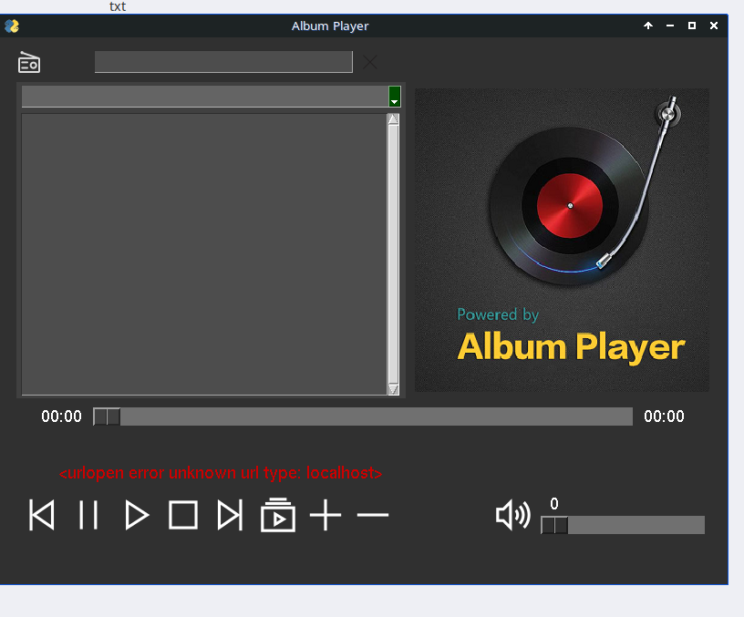Click the keep-above arrow in title bar
The height and width of the screenshot is (617, 744).
point(648,26)
